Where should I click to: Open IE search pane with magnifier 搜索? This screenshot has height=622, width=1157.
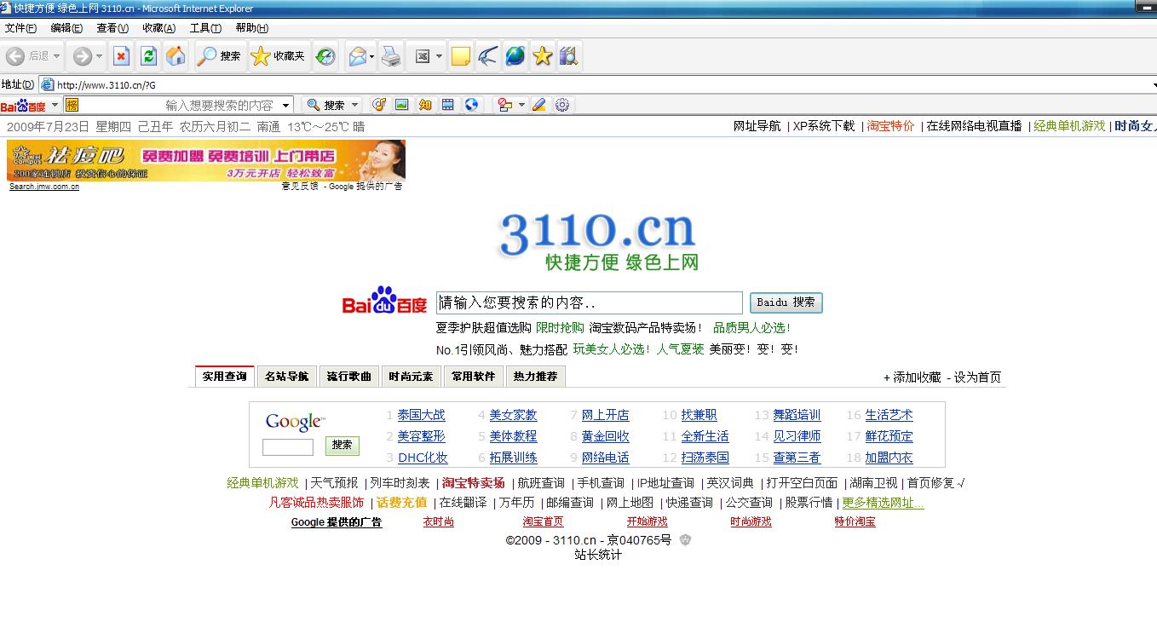(219, 56)
